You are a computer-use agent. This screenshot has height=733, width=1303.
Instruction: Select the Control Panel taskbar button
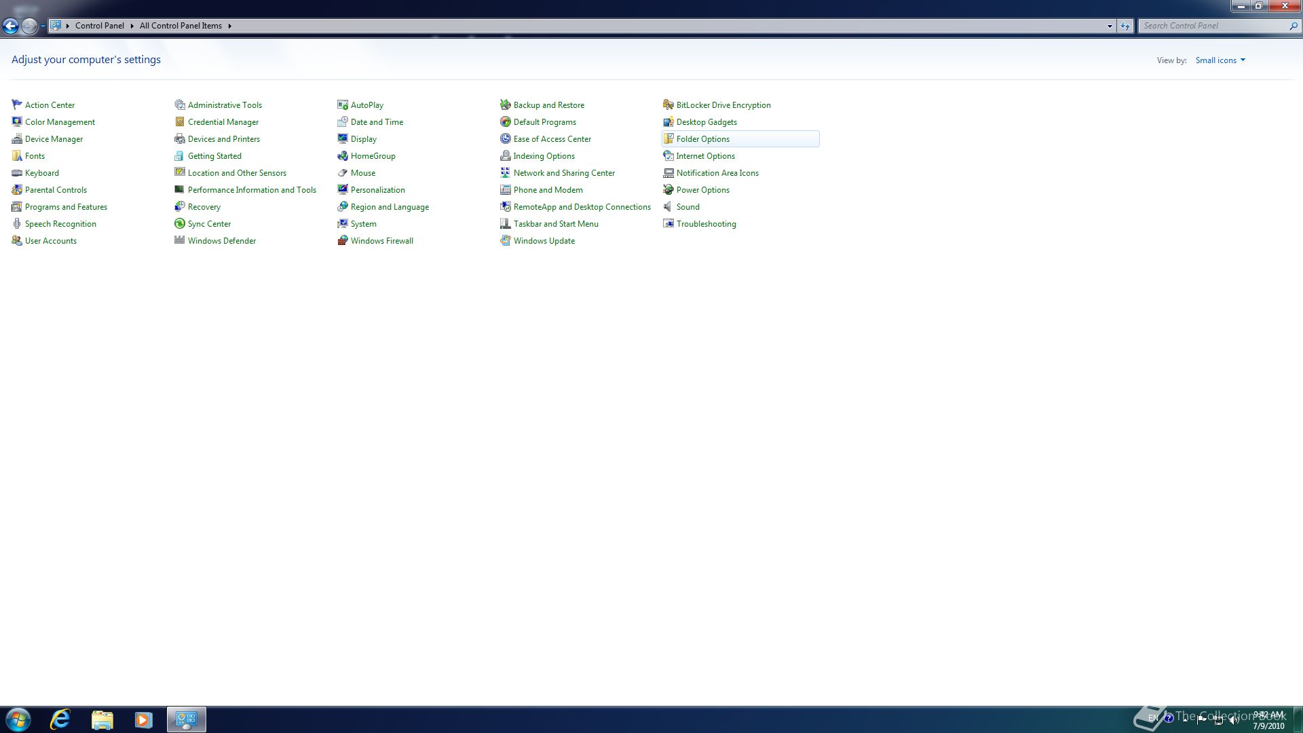click(x=187, y=719)
